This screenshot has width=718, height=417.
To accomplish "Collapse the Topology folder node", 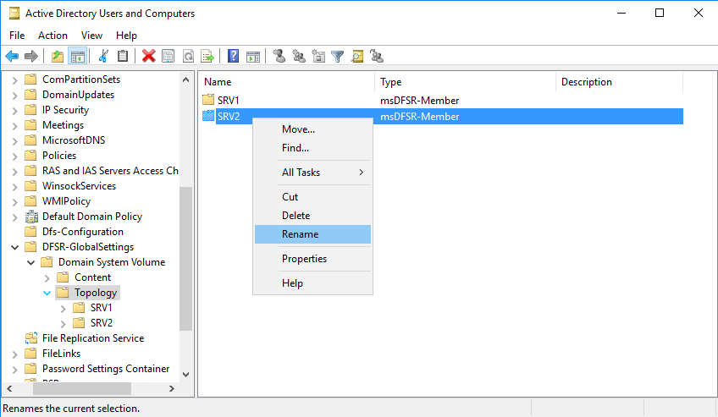I will (47, 293).
